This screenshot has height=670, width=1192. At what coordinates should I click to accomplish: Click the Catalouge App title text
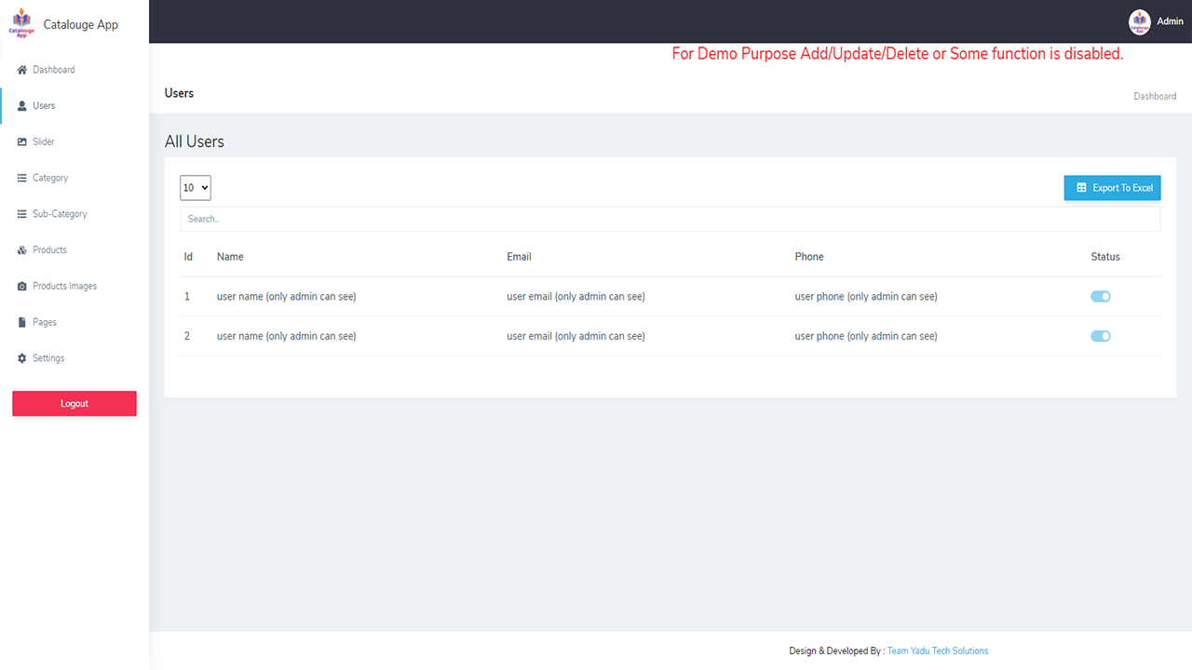pyautogui.click(x=81, y=25)
